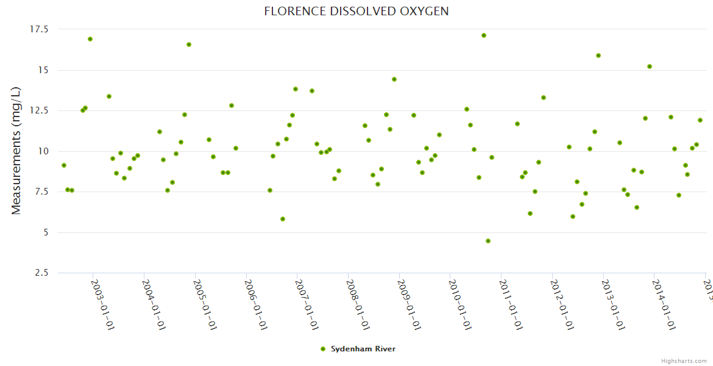Screen dimensions: 713x366
Task: Click the leftmost data point in the chart
Action: click(64, 165)
